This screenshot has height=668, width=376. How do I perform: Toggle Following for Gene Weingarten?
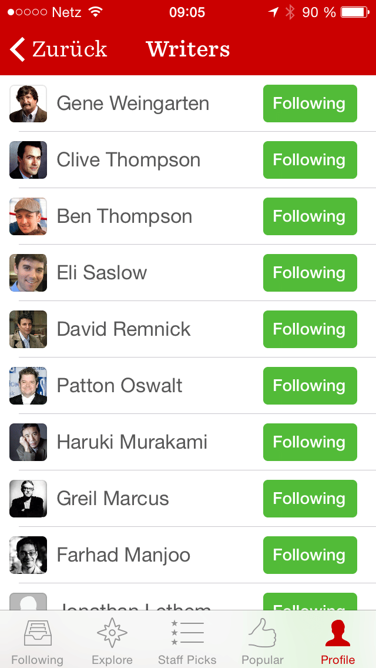pyautogui.click(x=310, y=103)
